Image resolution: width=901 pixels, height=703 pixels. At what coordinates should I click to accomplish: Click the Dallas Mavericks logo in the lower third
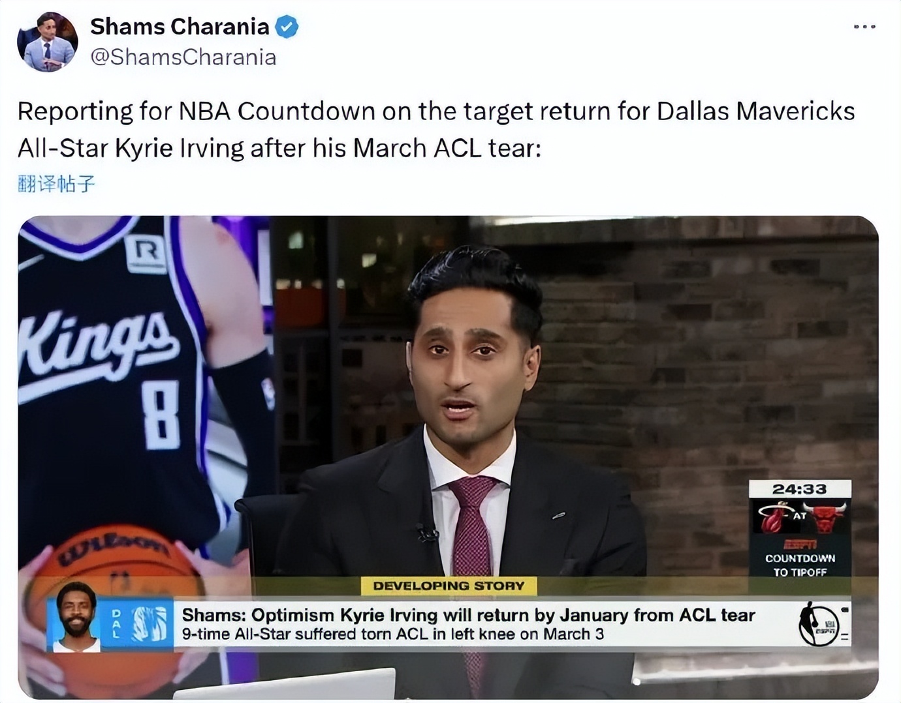149,623
